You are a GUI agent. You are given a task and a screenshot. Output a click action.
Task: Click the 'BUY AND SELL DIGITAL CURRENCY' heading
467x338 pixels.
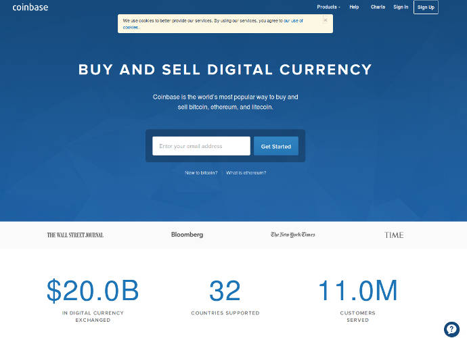tap(225, 70)
